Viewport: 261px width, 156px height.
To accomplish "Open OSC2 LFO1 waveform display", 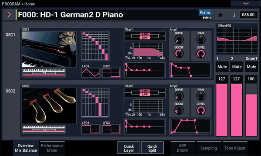I will pos(91,129).
